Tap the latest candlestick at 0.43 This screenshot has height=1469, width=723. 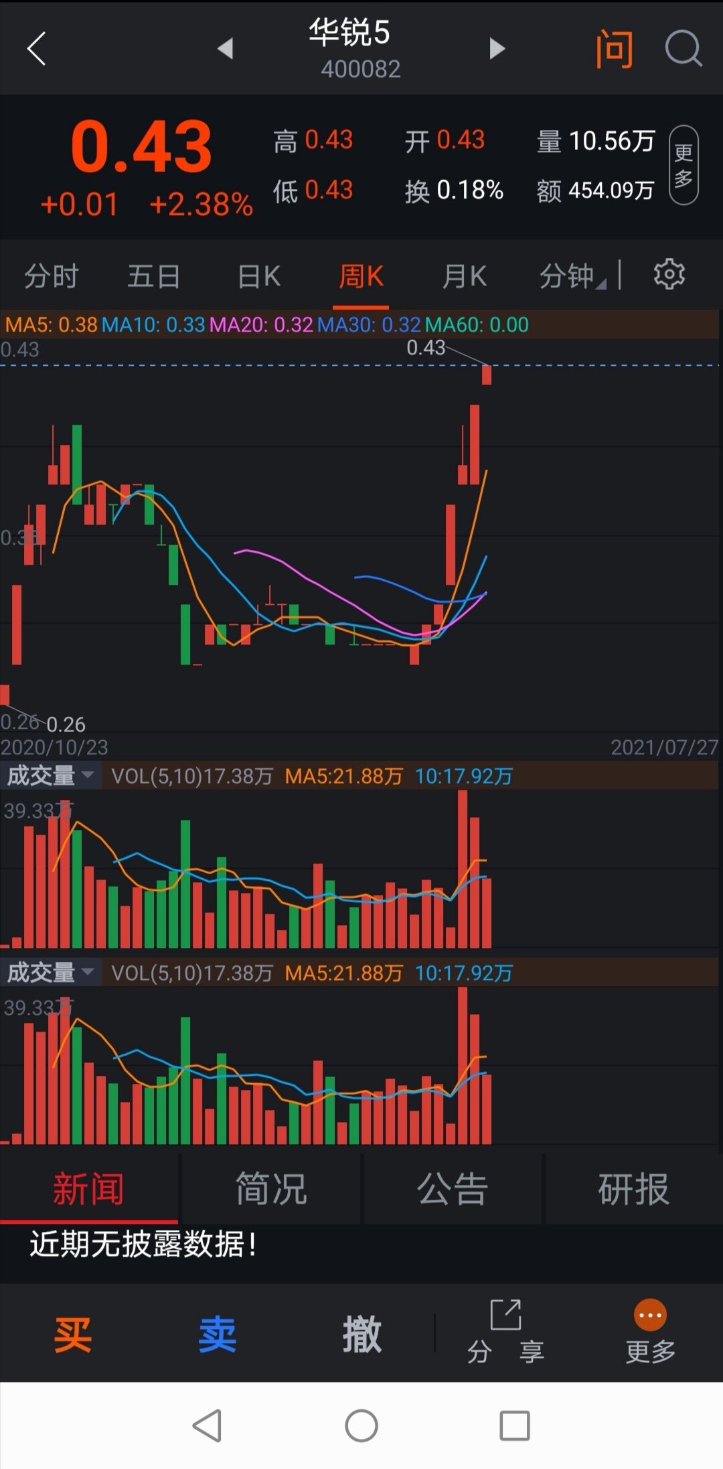(x=487, y=375)
